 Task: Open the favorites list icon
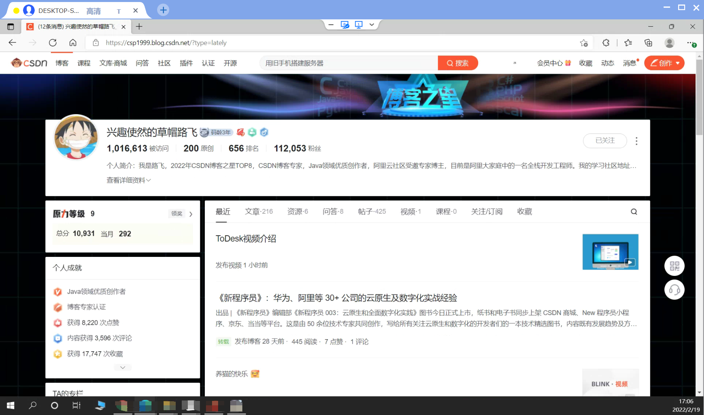[x=628, y=43]
